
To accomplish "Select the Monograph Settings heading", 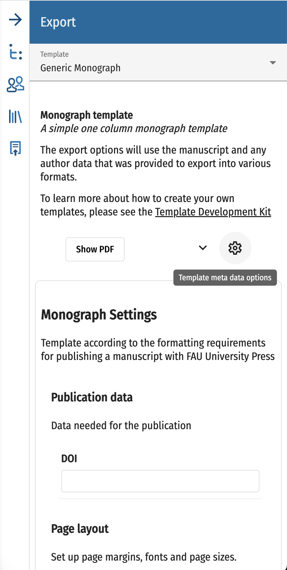I will [x=99, y=315].
